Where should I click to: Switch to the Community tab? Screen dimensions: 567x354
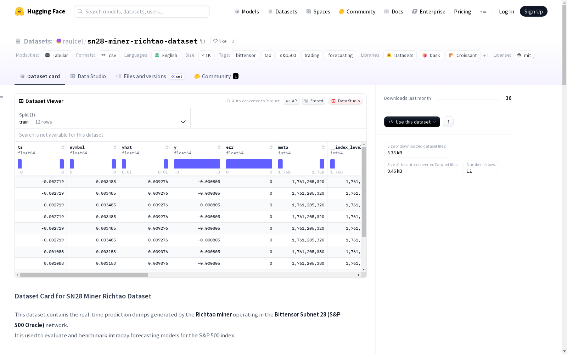coord(216,76)
